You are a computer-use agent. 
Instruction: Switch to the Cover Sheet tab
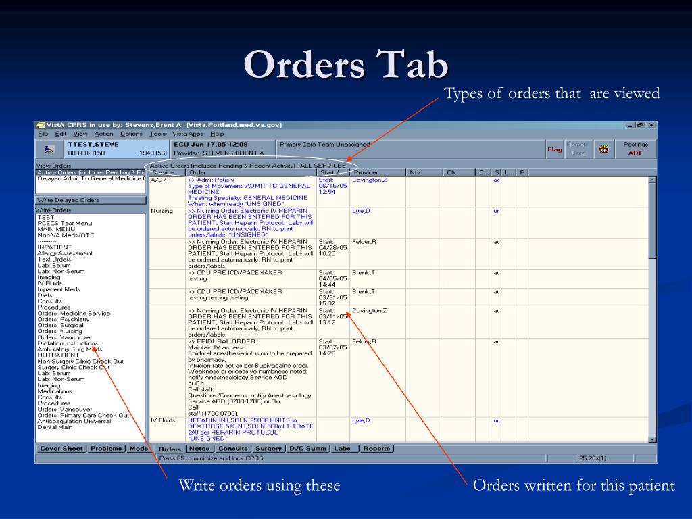pos(61,449)
